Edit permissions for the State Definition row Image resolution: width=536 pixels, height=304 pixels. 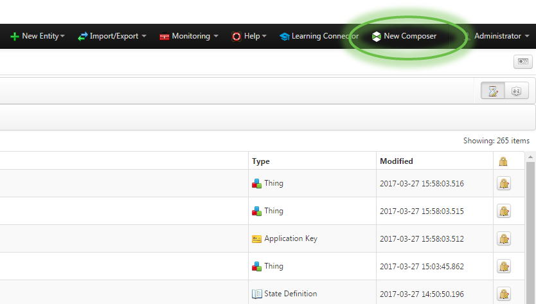(503, 294)
